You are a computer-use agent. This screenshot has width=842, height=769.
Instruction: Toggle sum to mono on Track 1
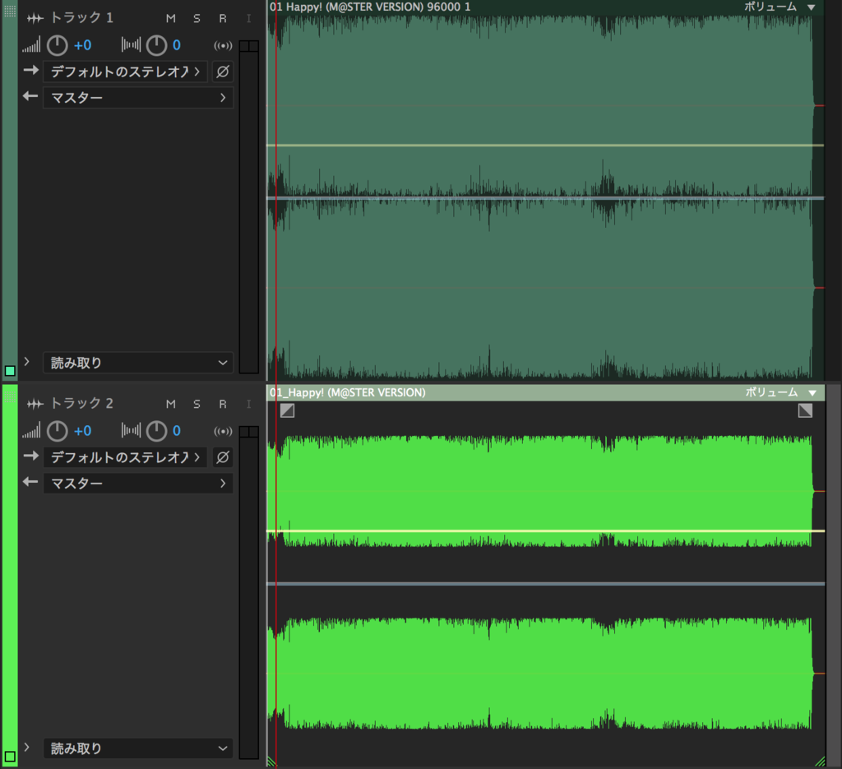(x=223, y=45)
